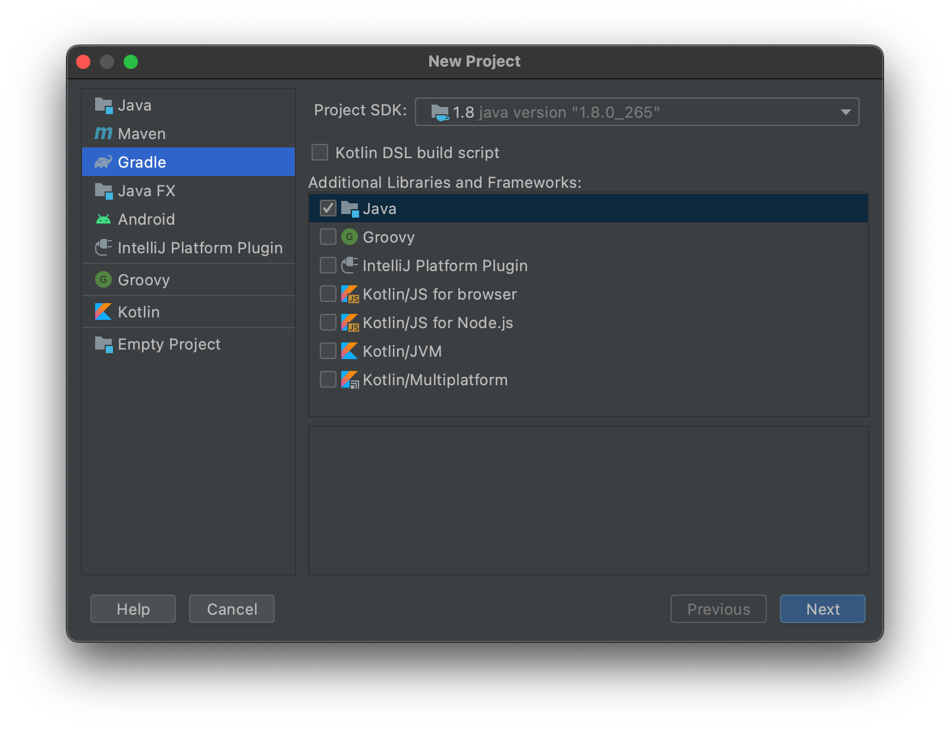
Task: Click the Android robot icon
Action: coord(103,219)
